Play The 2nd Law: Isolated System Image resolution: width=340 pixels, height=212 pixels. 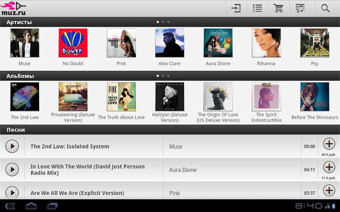(12, 146)
